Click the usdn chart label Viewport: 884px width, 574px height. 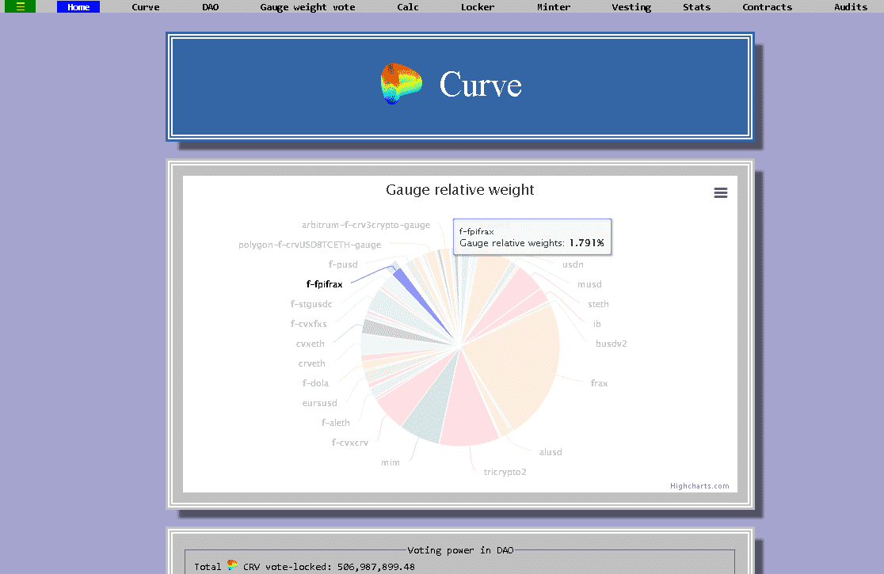tap(573, 264)
